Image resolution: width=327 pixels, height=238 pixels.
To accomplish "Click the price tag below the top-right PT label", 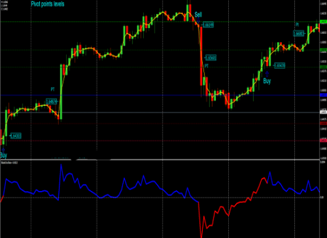I will pos(298,33).
